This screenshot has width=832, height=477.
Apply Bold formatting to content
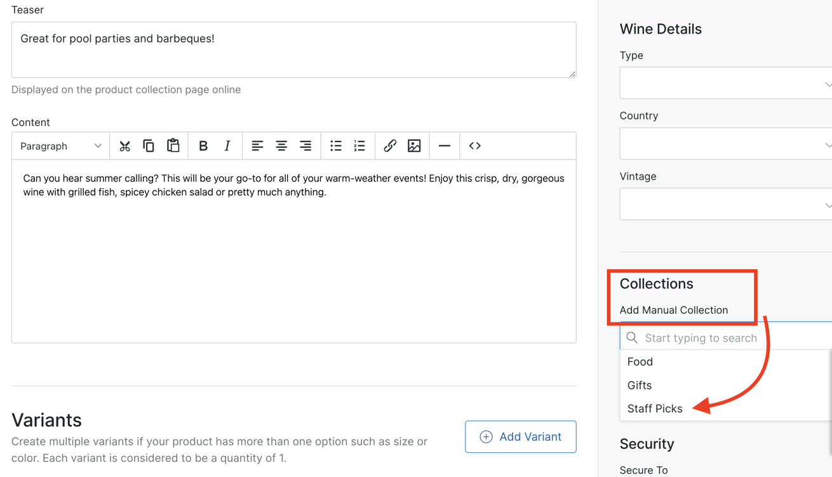(x=203, y=145)
